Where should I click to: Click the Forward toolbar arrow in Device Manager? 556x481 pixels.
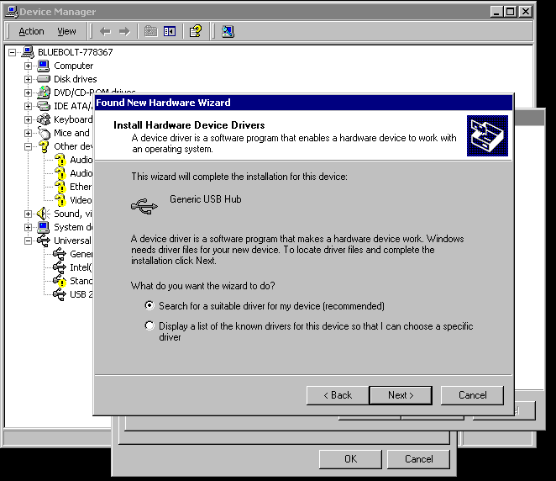coord(124,32)
